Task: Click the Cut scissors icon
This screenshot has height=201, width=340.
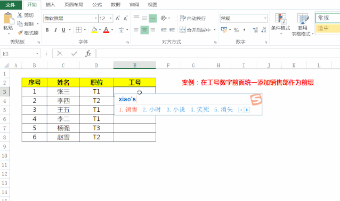Action: click(x=20, y=15)
